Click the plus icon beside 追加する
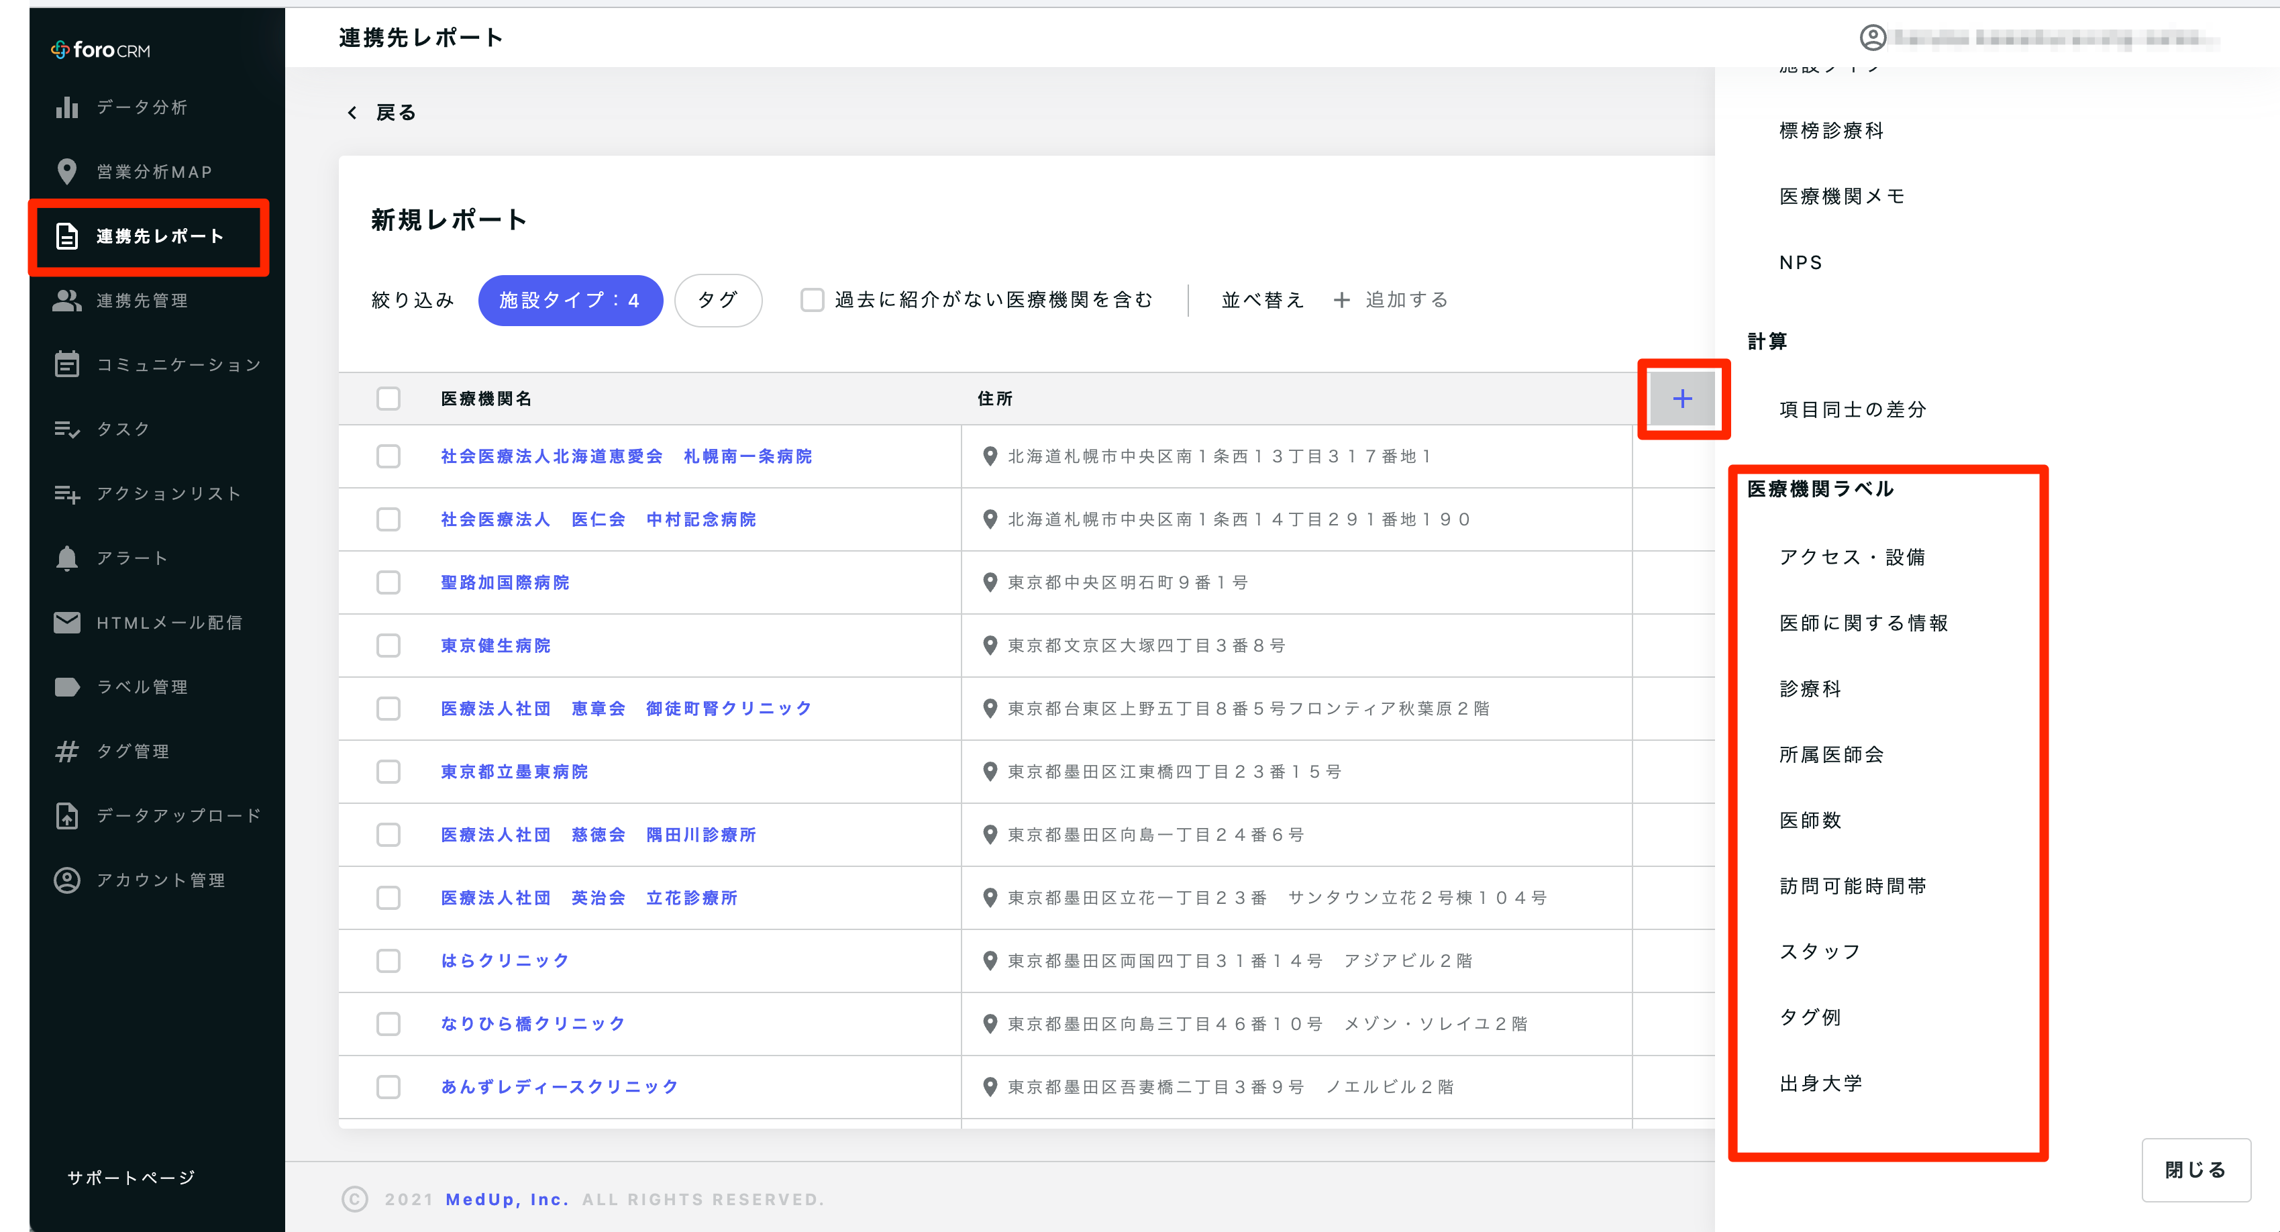The width and height of the screenshot is (2280, 1232). pyautogui.click(x=1342, y=300)
